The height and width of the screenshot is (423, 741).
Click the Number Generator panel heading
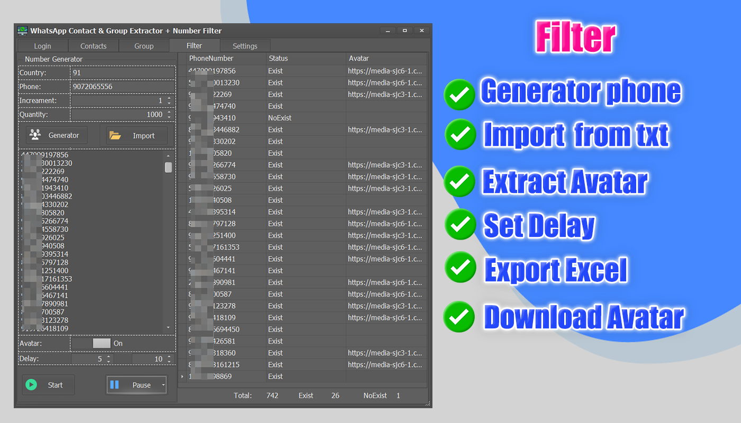(54, 59)
